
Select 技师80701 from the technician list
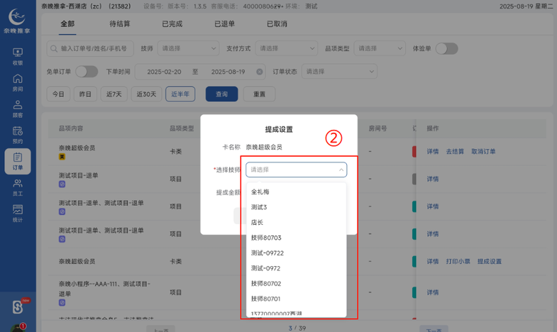pos(297,299)
